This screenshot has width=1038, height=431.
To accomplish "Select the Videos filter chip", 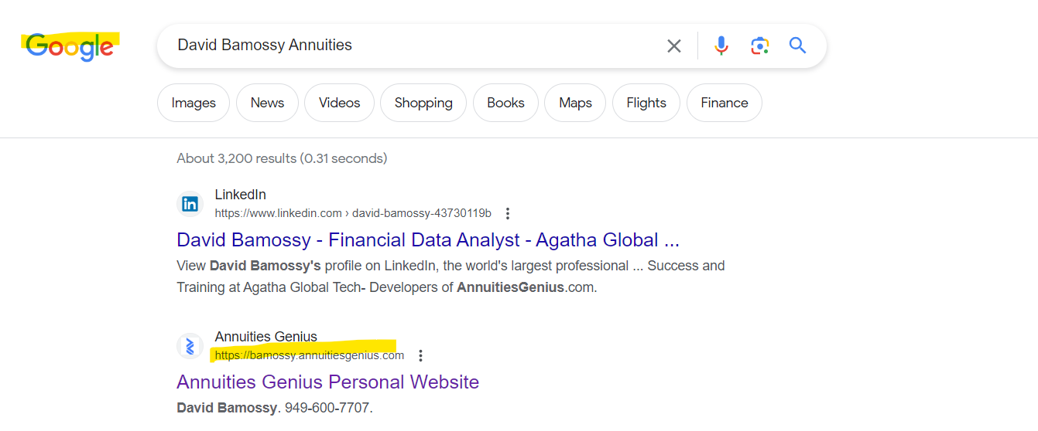I will pyautogui.click(x=339, y=103).
